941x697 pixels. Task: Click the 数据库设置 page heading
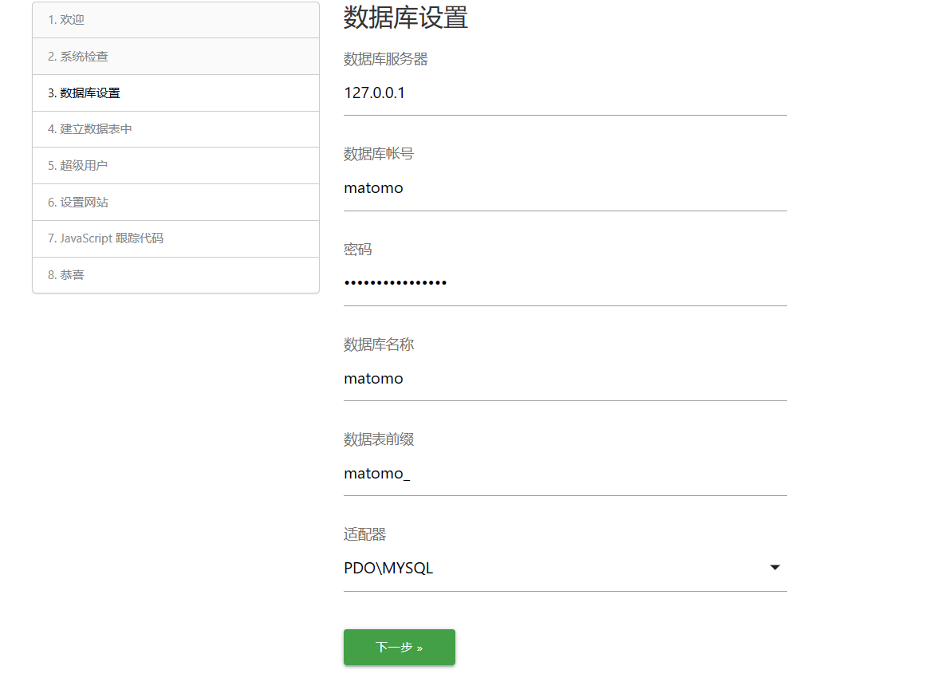click(405, 18)
